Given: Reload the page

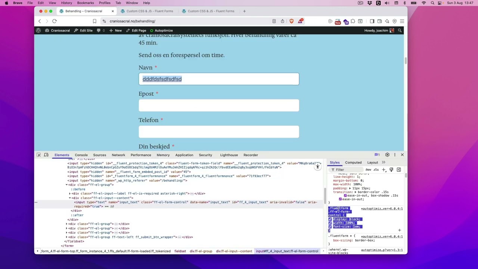Looking at the screenshot, I should (55, 21).
